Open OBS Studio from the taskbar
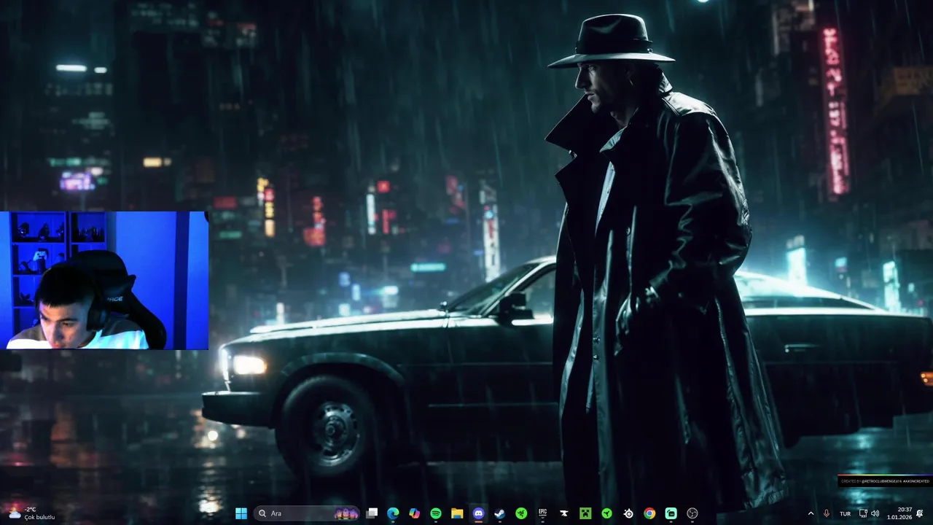The width and height of the screenshot is (933, 525). (x=692, y=513)
